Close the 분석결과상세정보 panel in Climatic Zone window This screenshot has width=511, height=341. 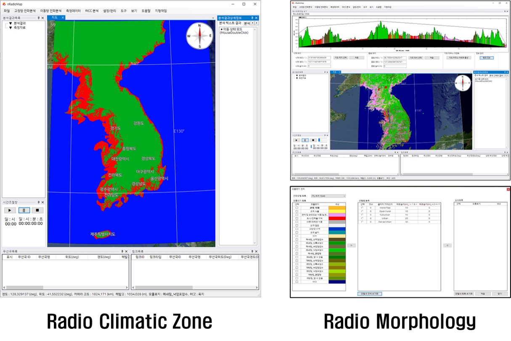coord(257,18)
